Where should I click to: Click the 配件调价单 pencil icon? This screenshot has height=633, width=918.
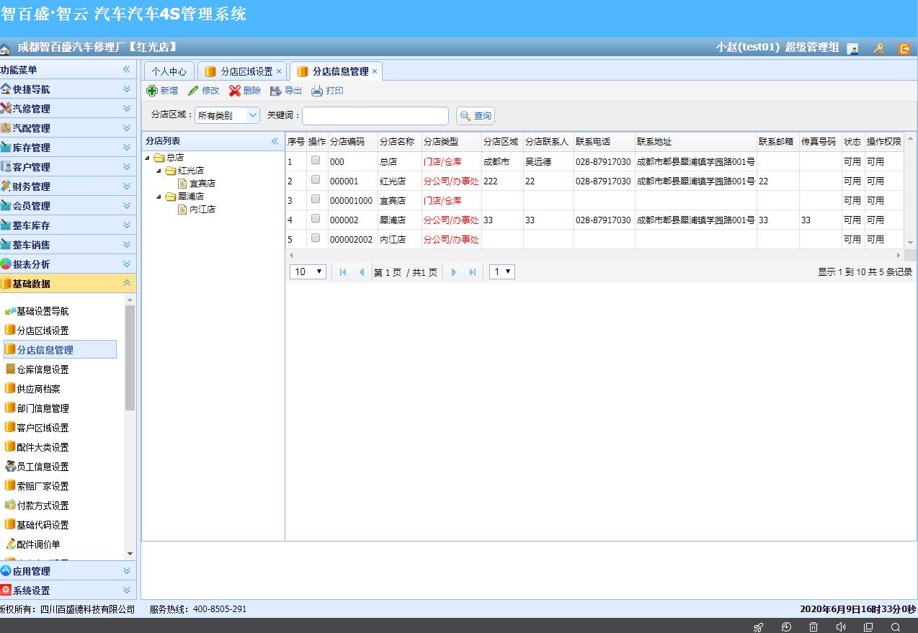(10, 544)
